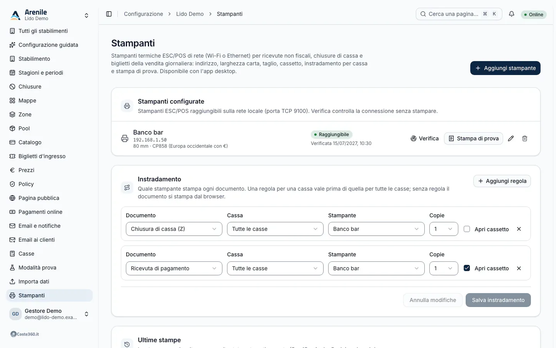The height and width of the screenshot is (348, 556).
Task: Open Mappe in the sidebar
Action: pos(49,101)
